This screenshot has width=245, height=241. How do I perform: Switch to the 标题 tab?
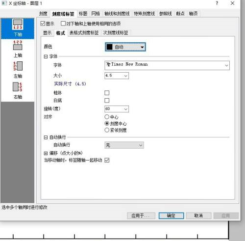pyautogui.click(x=83, y=14)
